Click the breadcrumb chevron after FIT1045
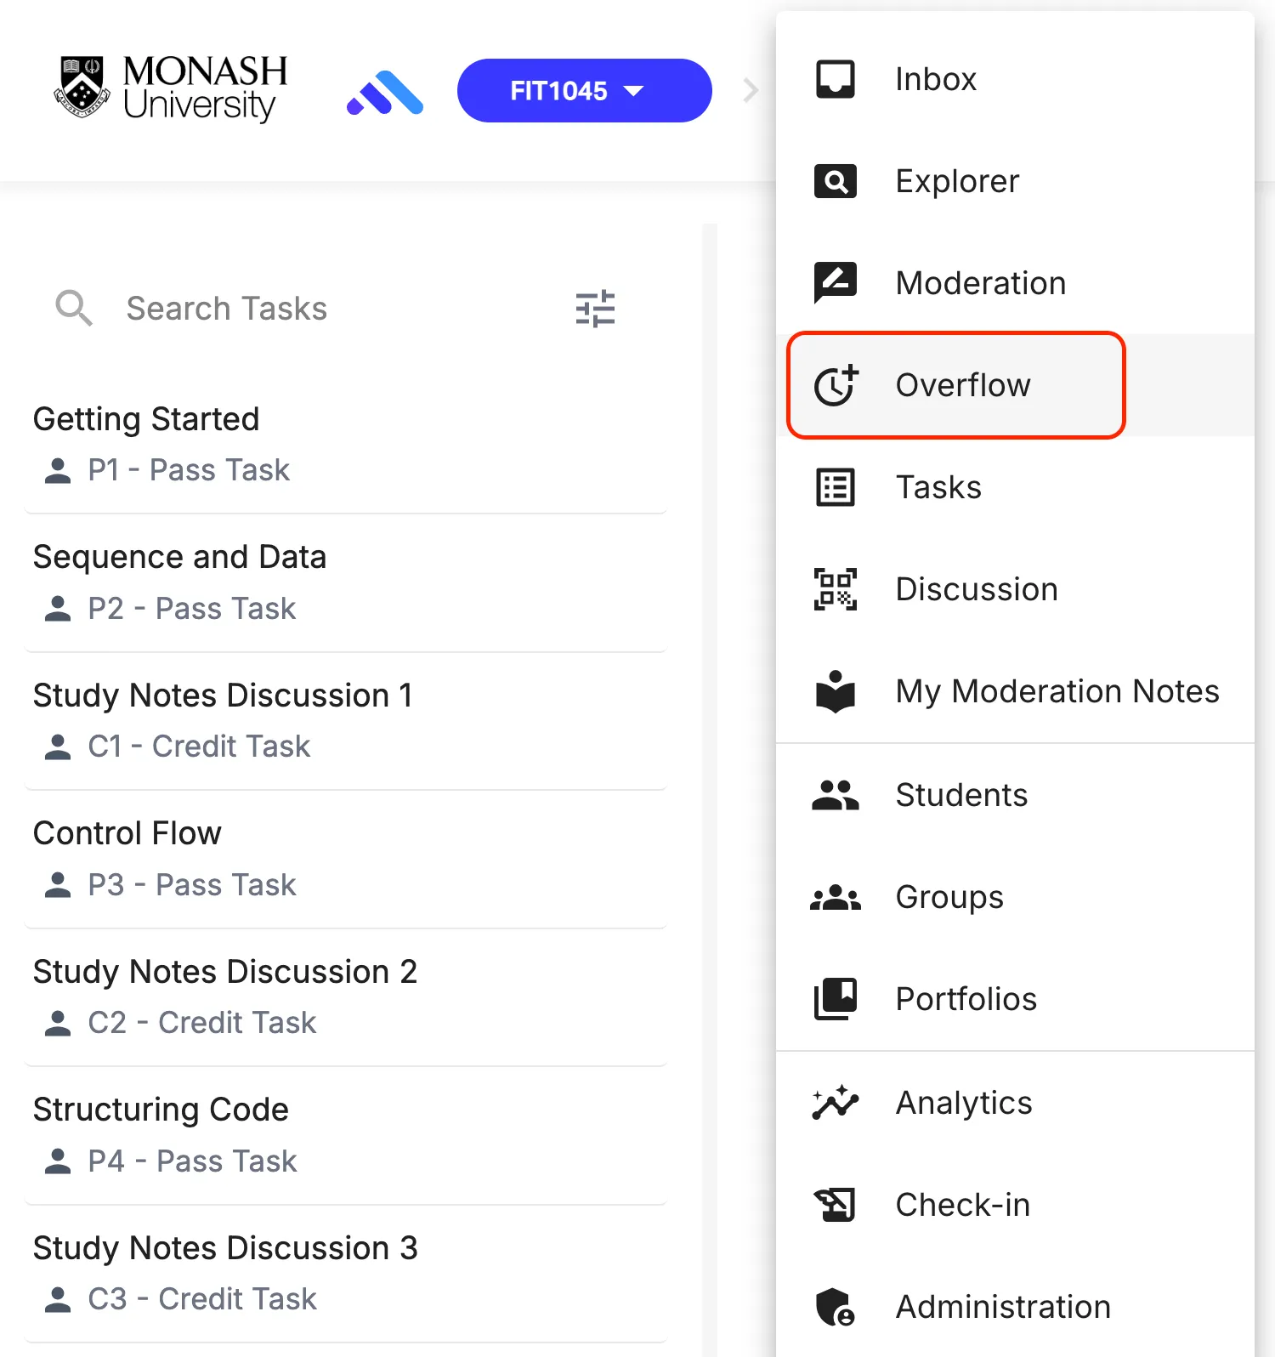 pyautogui.click(x=750, y=90)
